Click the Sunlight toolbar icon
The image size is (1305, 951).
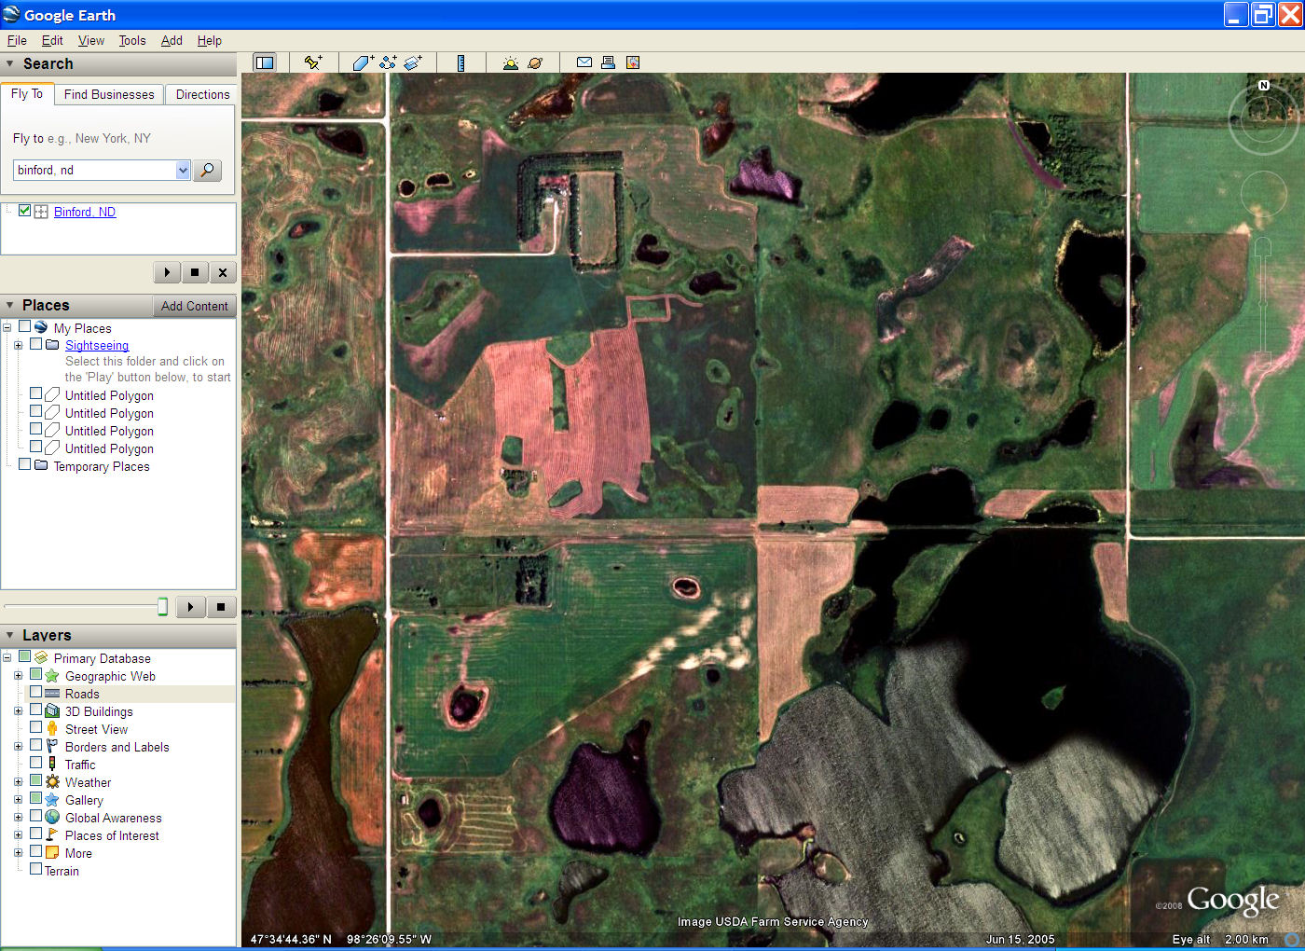click(x=510, y=62)
